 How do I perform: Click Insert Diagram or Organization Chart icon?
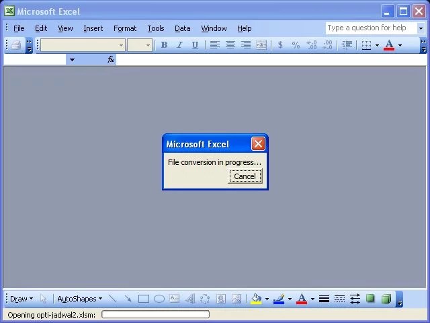pyautogui.click(x=205, y=299)
